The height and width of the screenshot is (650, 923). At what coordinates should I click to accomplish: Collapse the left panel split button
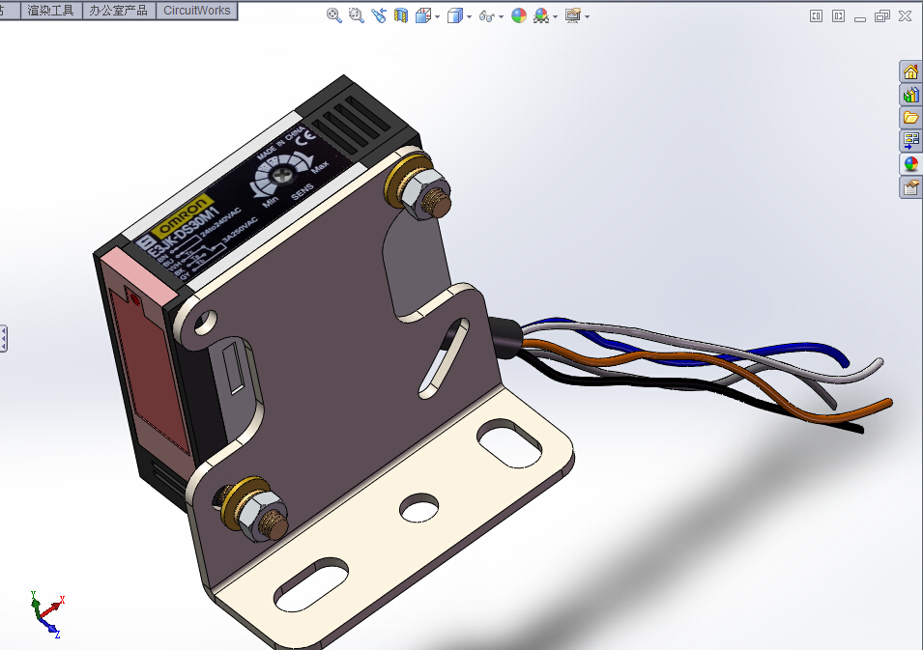point(816,15)
